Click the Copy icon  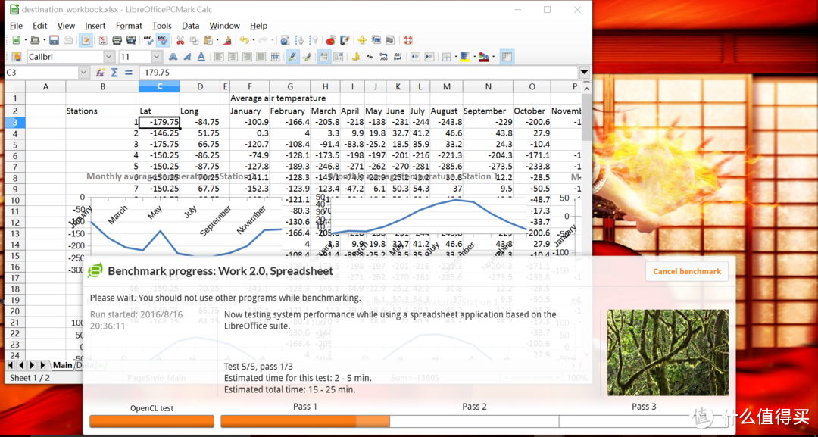click(194, 40)
